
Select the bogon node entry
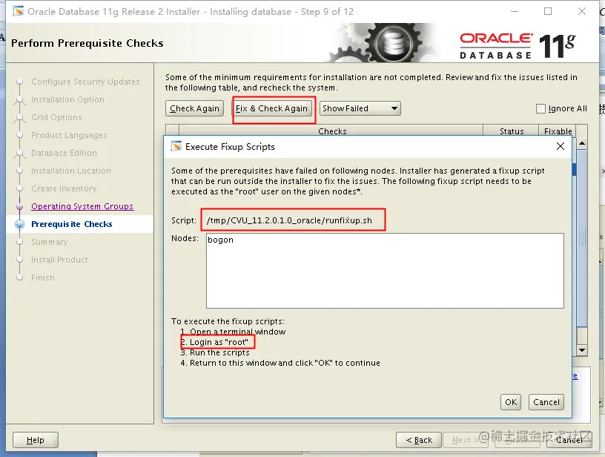pyautogui.click(x=220, y=240)
